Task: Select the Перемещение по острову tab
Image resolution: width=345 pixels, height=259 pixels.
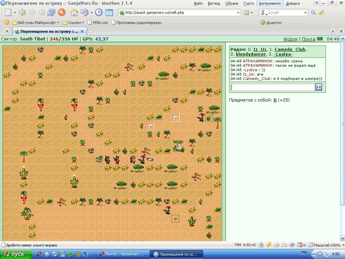Action: [49, 32]
